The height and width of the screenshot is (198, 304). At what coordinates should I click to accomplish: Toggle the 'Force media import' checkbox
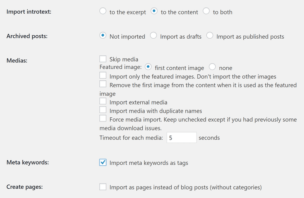[x=103, y=119]
